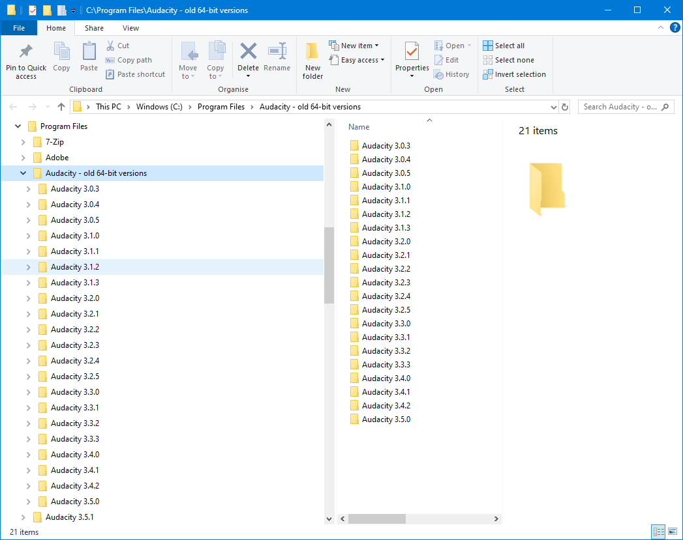Screen dimensions: 683x540
Task: Switch to details view in status bar
Action: 658,532
